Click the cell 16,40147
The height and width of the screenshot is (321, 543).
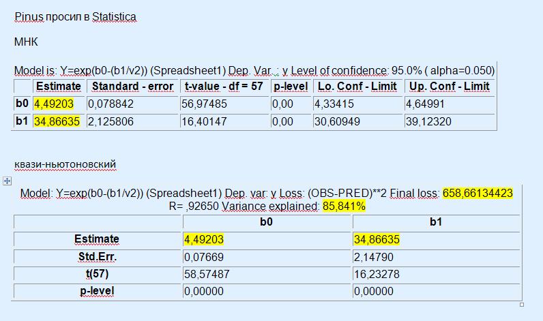204,121
